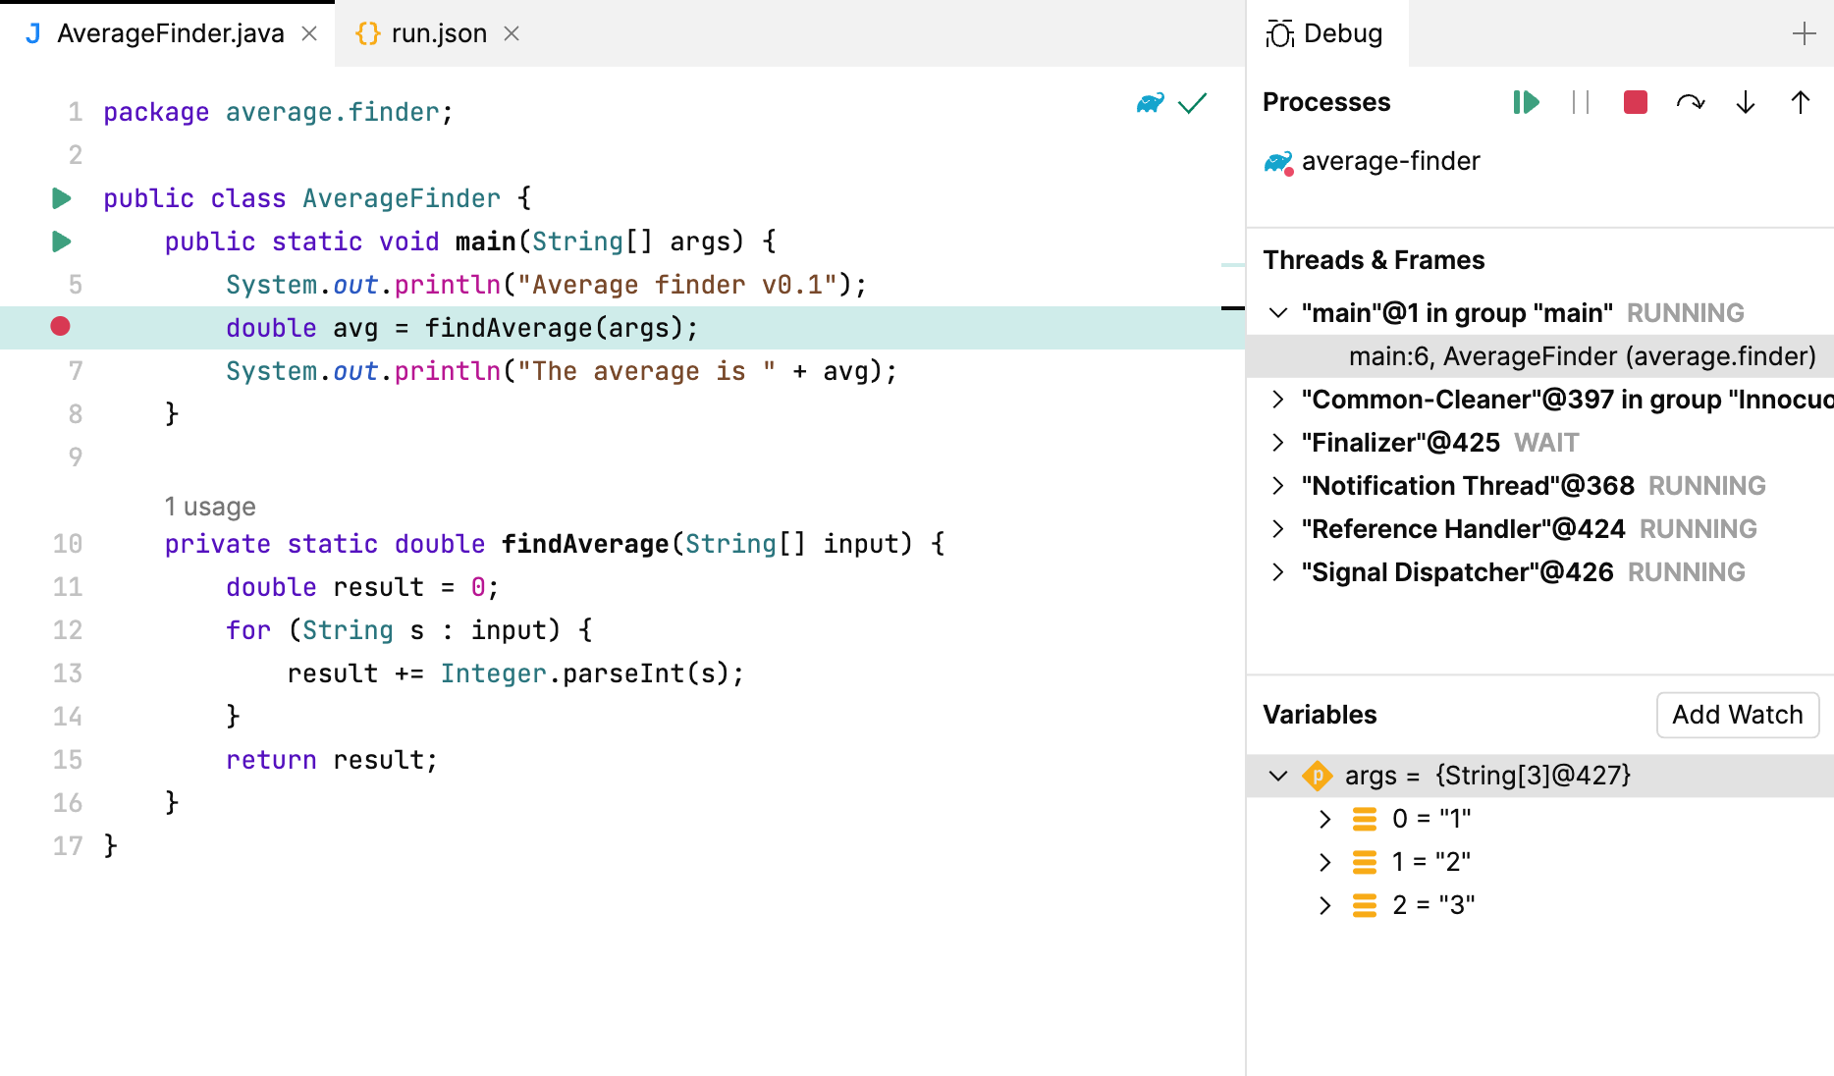Screen dimensions: 1834x1076
Task: Run AverageFinder class from gutter icon
Action: coord(61,197)
